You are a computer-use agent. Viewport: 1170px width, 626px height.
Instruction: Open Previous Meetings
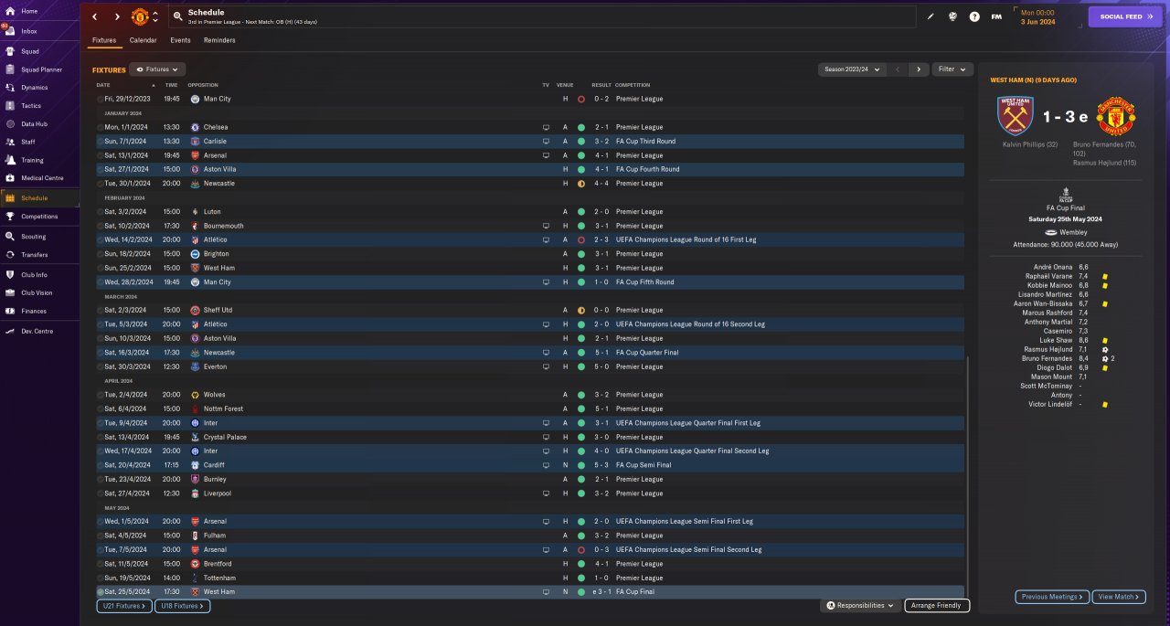(1052, 597)
